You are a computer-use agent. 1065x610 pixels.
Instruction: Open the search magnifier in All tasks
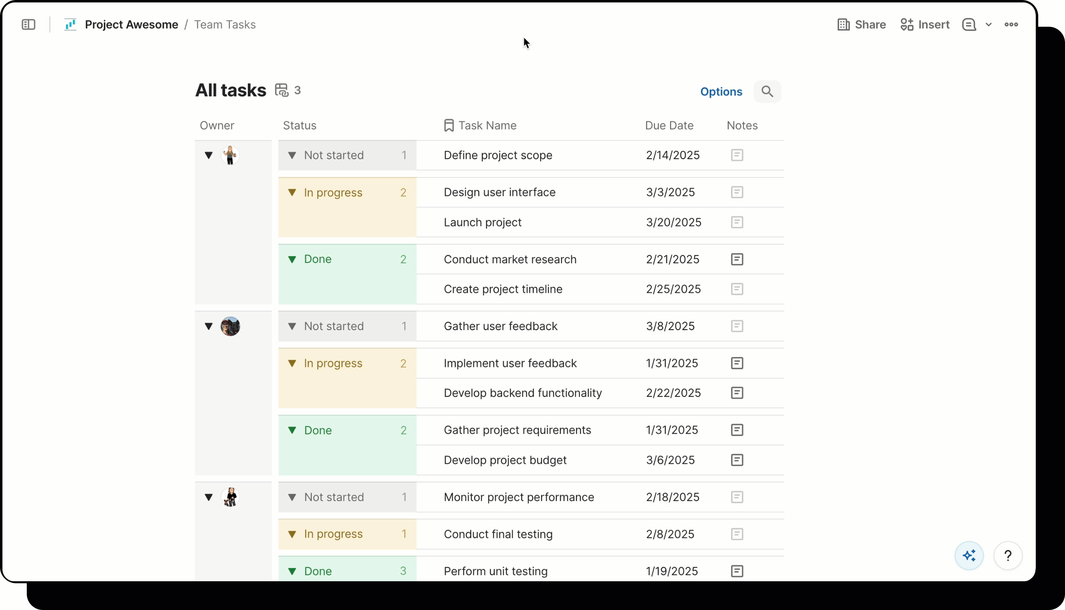[767, 91]
